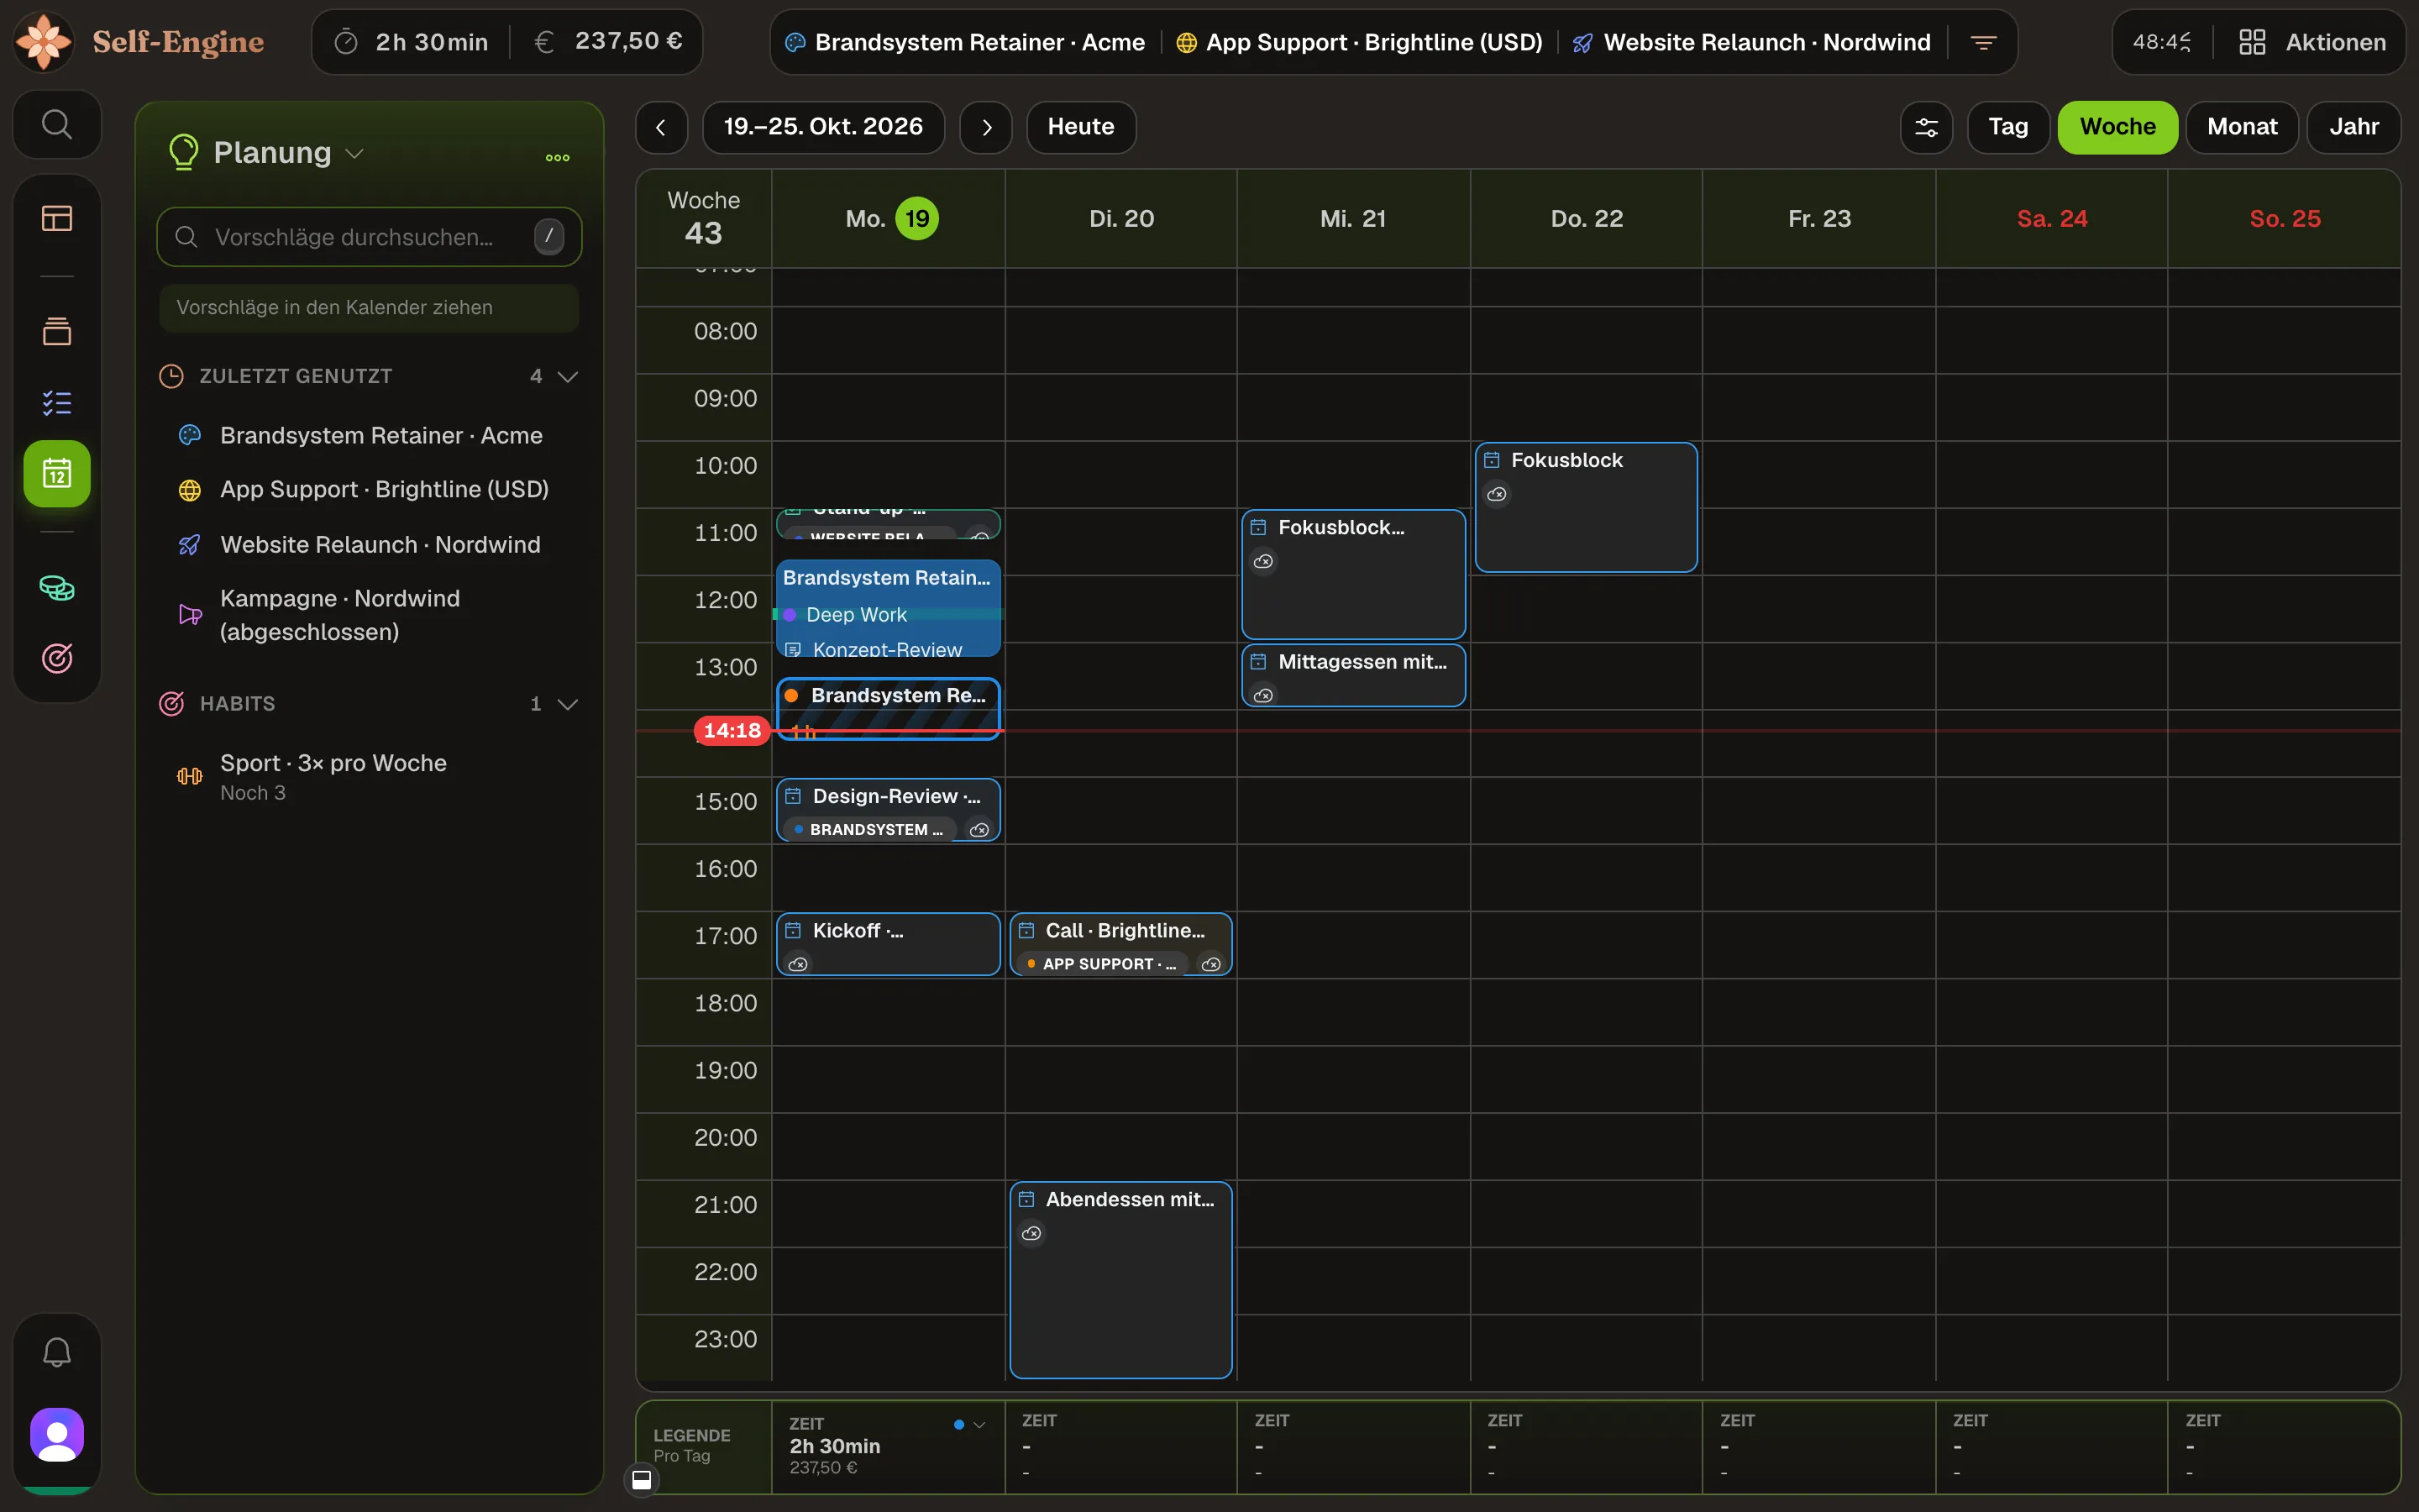The image size is (2419, 1512).
Task: Go to the previous week arrow
Action: [x=661, y=127]
